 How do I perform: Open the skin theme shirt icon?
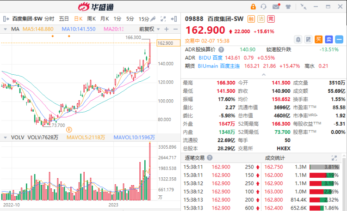pyautogui.click(x=288, y=6)
